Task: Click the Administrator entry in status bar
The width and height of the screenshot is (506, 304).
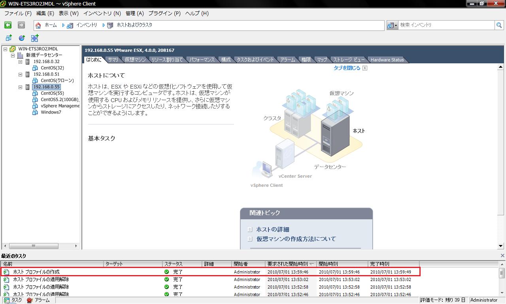Action: coord(484,300)
